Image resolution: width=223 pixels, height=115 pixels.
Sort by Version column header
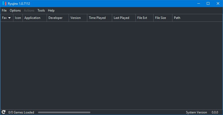coord(78,18)
